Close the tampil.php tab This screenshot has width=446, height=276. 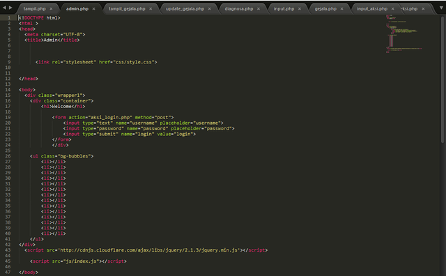[x=51, y=9]
